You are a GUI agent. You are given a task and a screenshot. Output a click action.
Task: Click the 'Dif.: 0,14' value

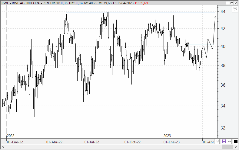76,3
